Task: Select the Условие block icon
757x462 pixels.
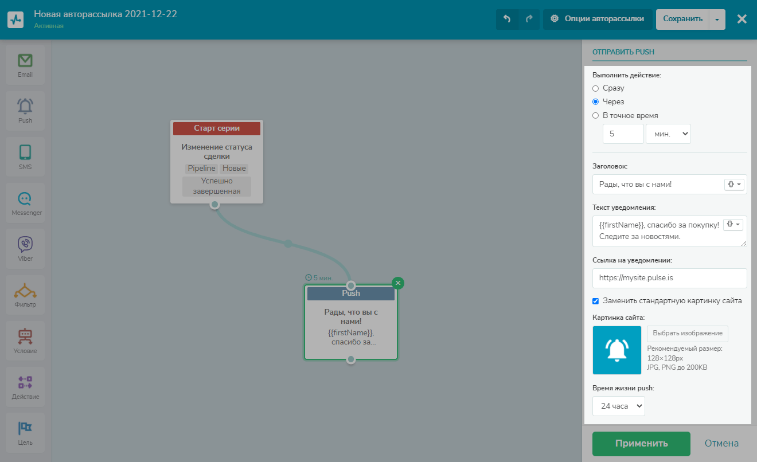Action: click(25, 336)
